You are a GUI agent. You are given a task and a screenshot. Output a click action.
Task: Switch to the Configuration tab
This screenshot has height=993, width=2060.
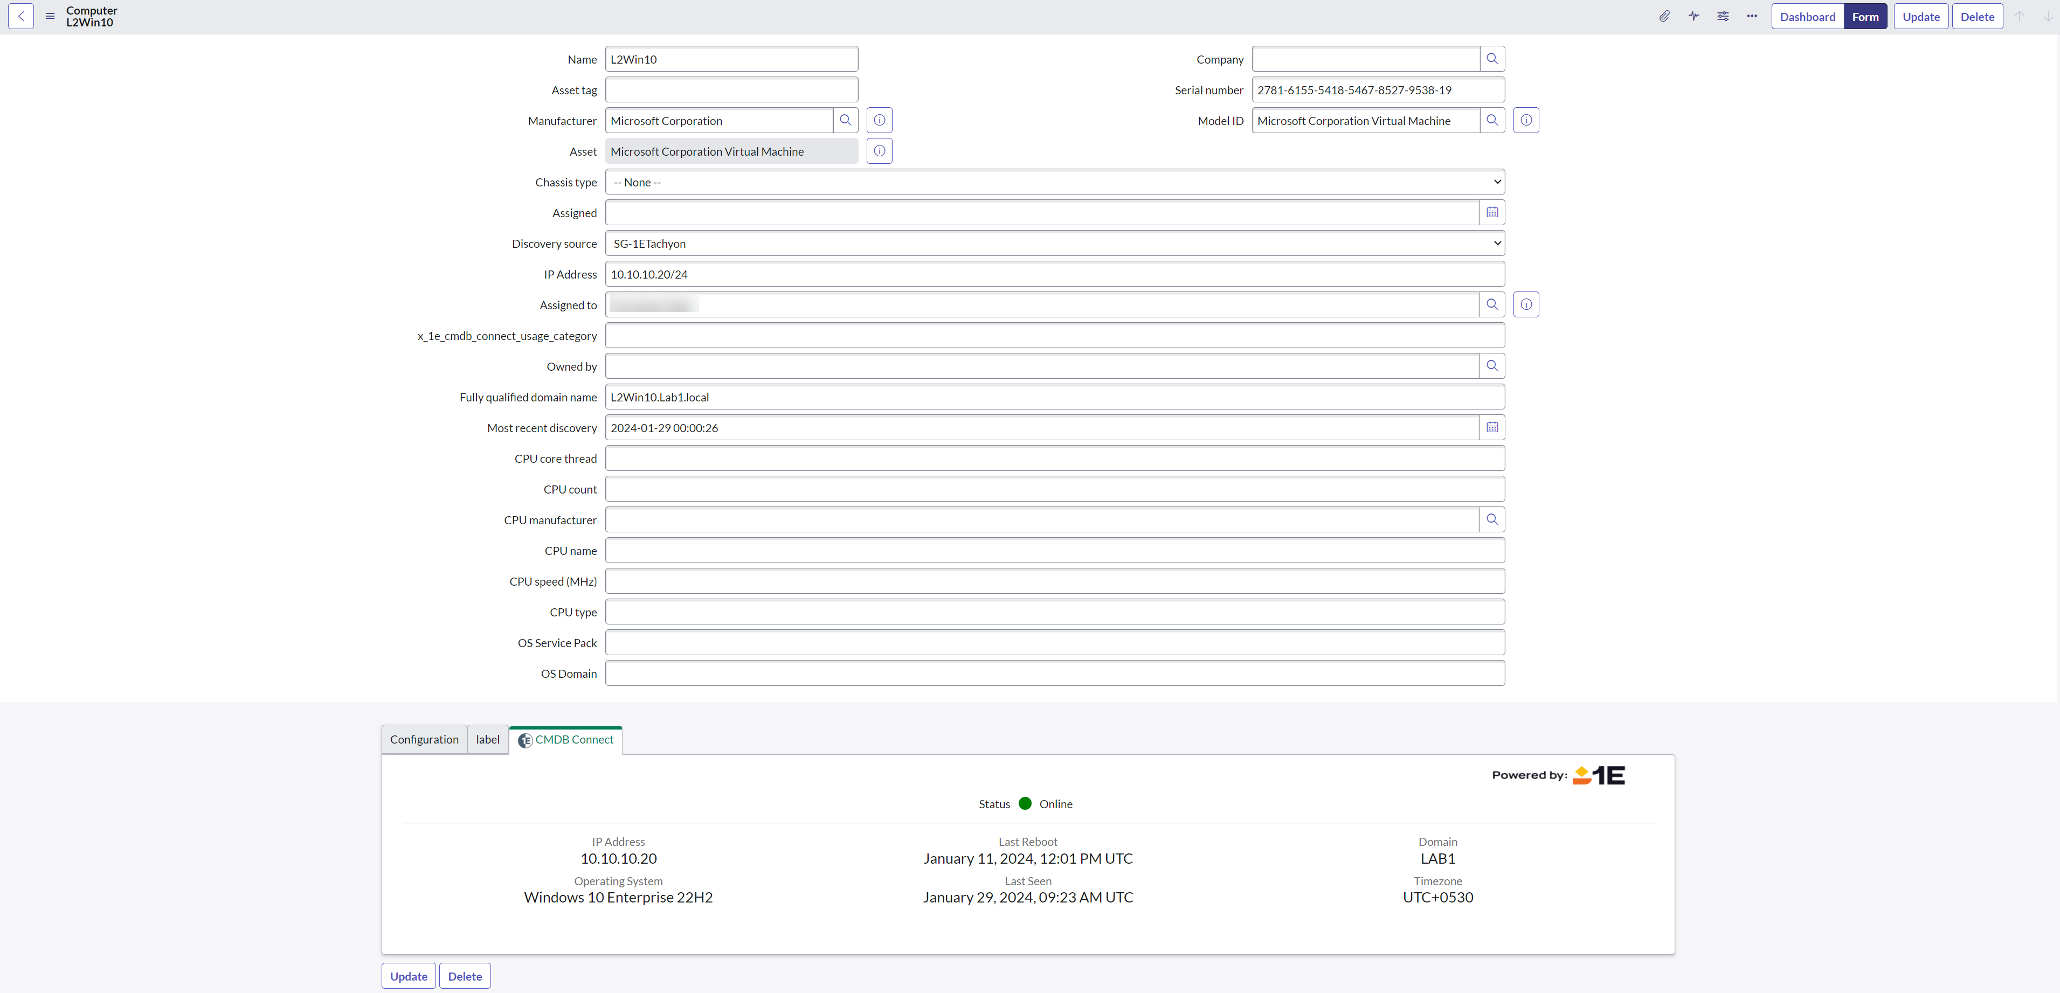[424, 740]
